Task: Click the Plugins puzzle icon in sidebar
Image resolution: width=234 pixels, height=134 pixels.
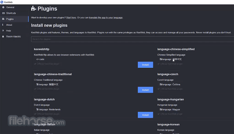Action: (x=3, y=19)
